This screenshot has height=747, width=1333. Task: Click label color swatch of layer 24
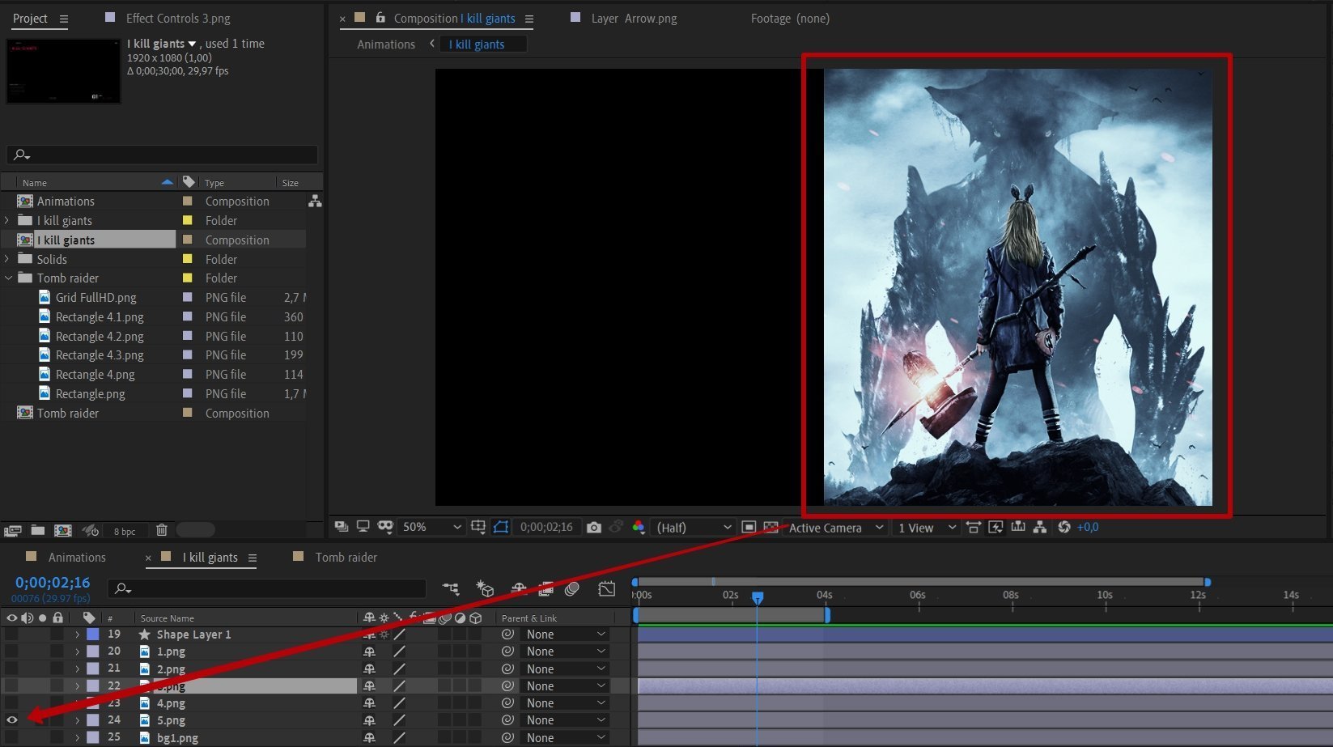93,720
